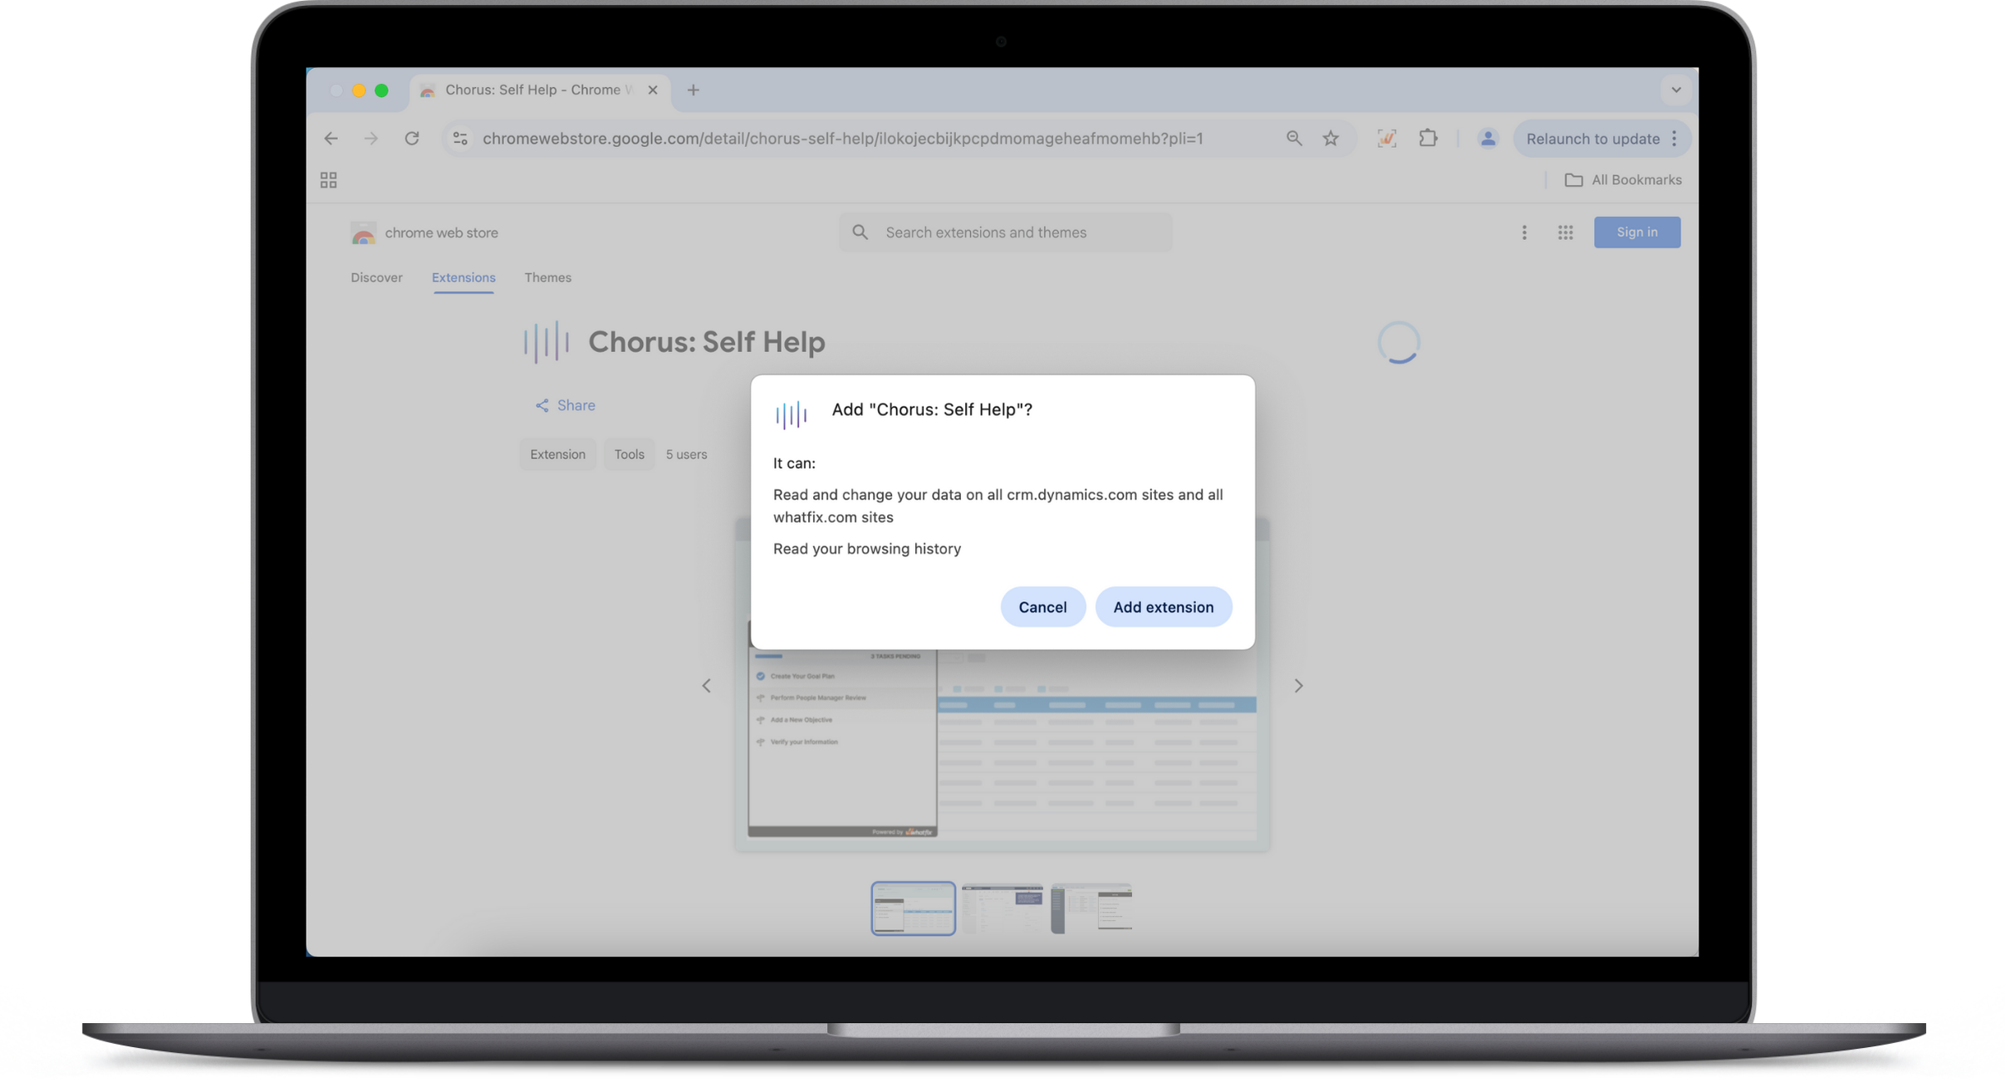
Task: Open the Extensions puzzle piece menu
Action: [x=1428, y=139]
